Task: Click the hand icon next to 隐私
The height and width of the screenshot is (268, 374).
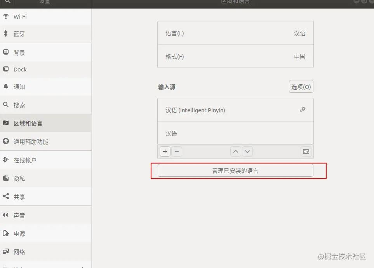Action: [6, 178]
